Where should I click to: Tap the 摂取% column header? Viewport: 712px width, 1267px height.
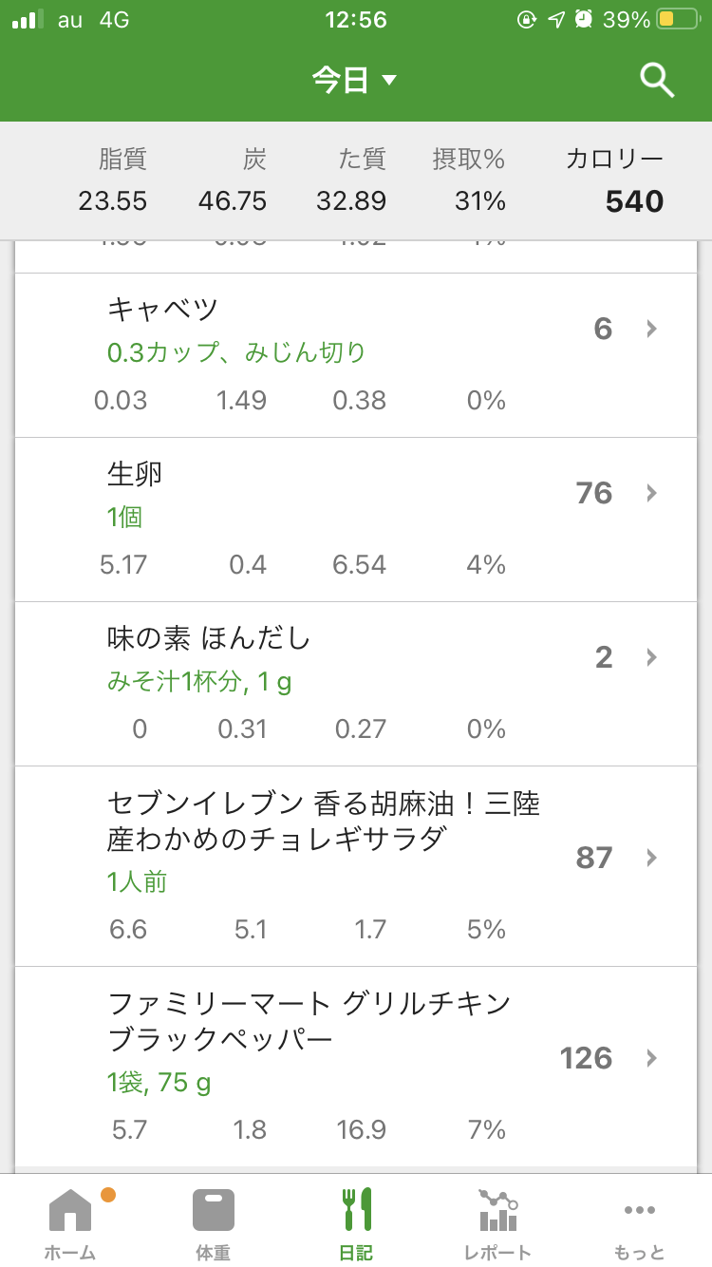coord(468,159)
